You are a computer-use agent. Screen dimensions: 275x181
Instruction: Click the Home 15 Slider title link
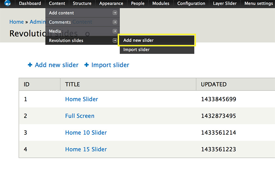86,149
